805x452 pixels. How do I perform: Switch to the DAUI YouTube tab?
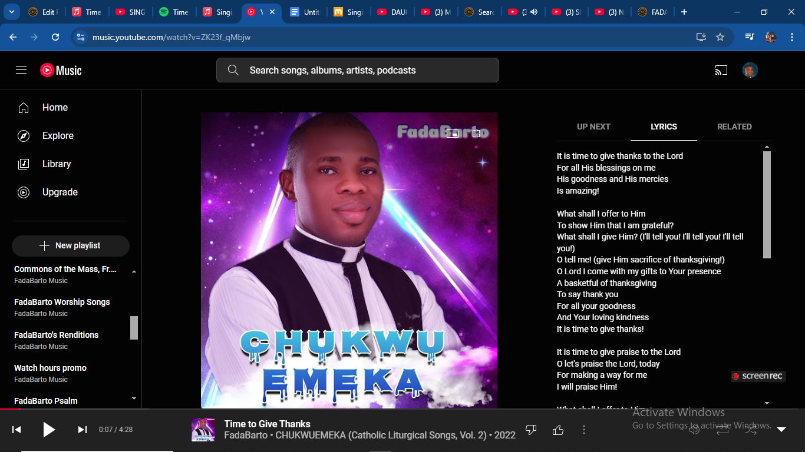click(392, 12)
